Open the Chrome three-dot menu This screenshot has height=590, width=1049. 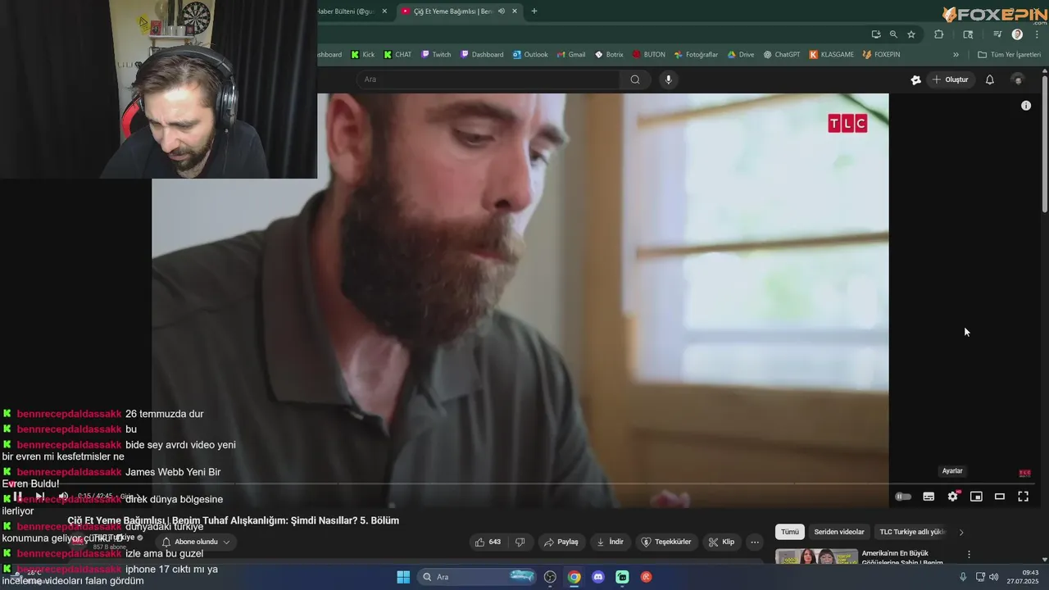pos(1037,34)
